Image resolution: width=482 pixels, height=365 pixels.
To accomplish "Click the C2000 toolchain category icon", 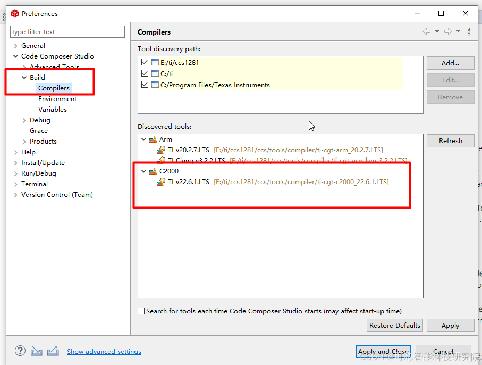I will pyautogui.click(x=153, y=171).
